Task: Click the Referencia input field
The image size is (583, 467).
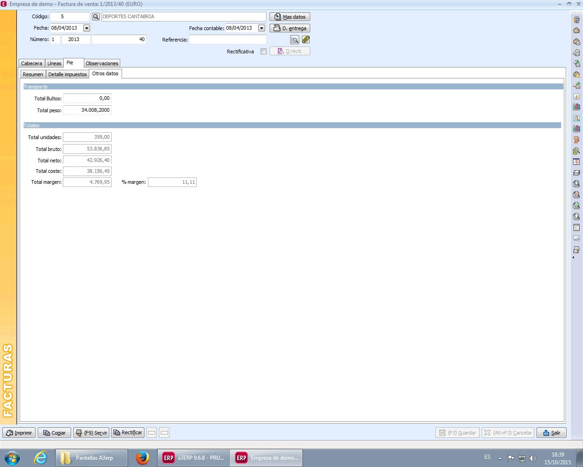Action: point(228,40)
